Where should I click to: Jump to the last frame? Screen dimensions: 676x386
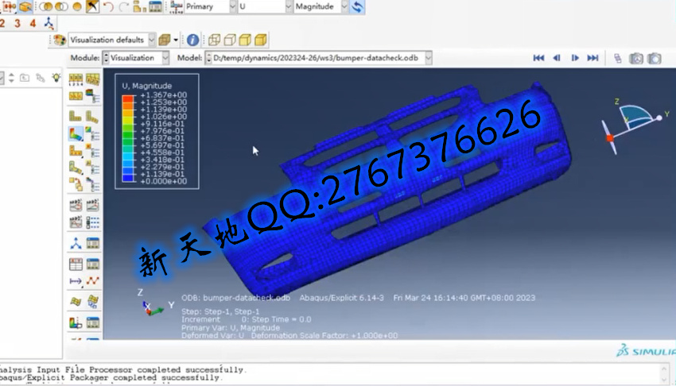tap(592, 58)
